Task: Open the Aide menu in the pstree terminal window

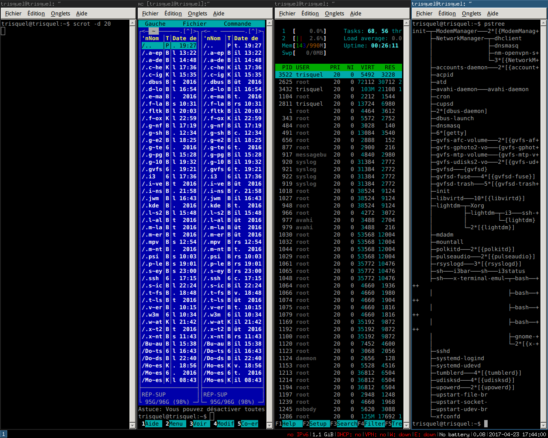Action: (493, 13)
